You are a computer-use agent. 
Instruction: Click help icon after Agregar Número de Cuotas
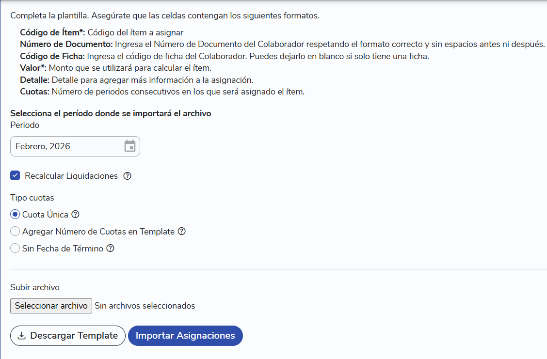(x=182, y=231)
